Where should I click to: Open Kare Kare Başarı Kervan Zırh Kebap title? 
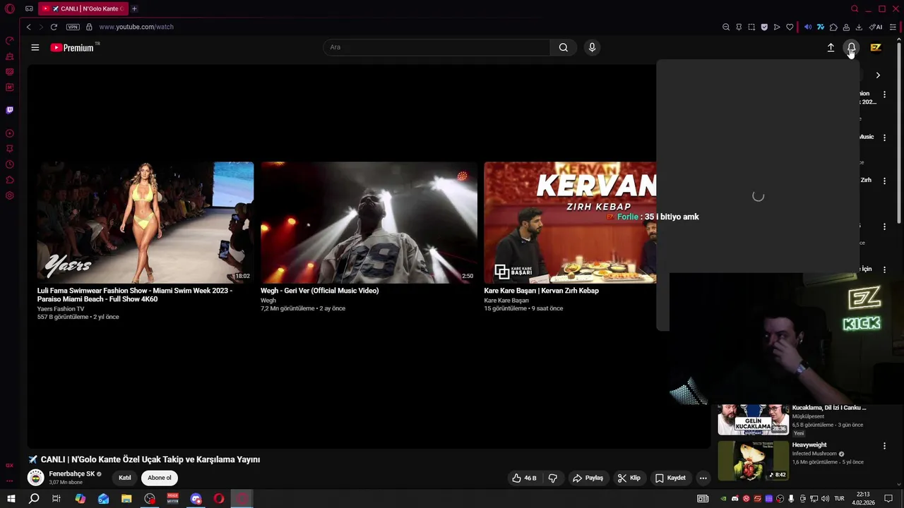pyautogui.click(x=541, y=291)
